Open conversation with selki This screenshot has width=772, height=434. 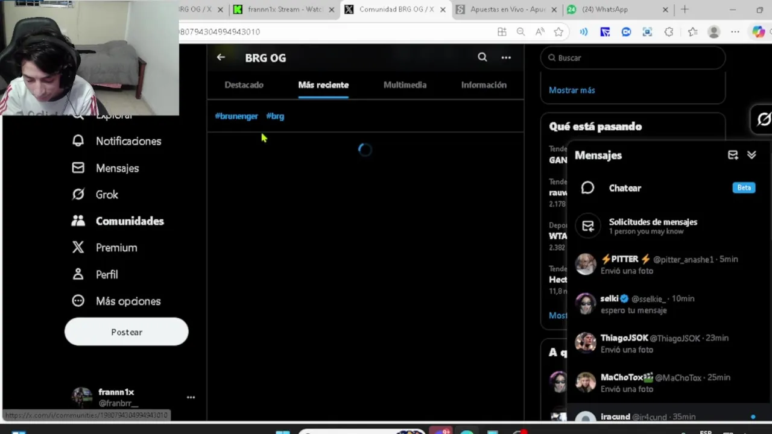point(669,304)
